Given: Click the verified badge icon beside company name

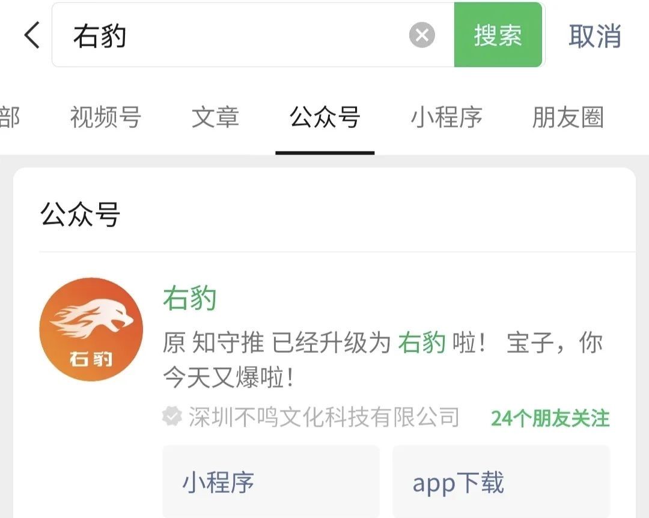Looking at the screenshot, I should click(x=172, y=416).
